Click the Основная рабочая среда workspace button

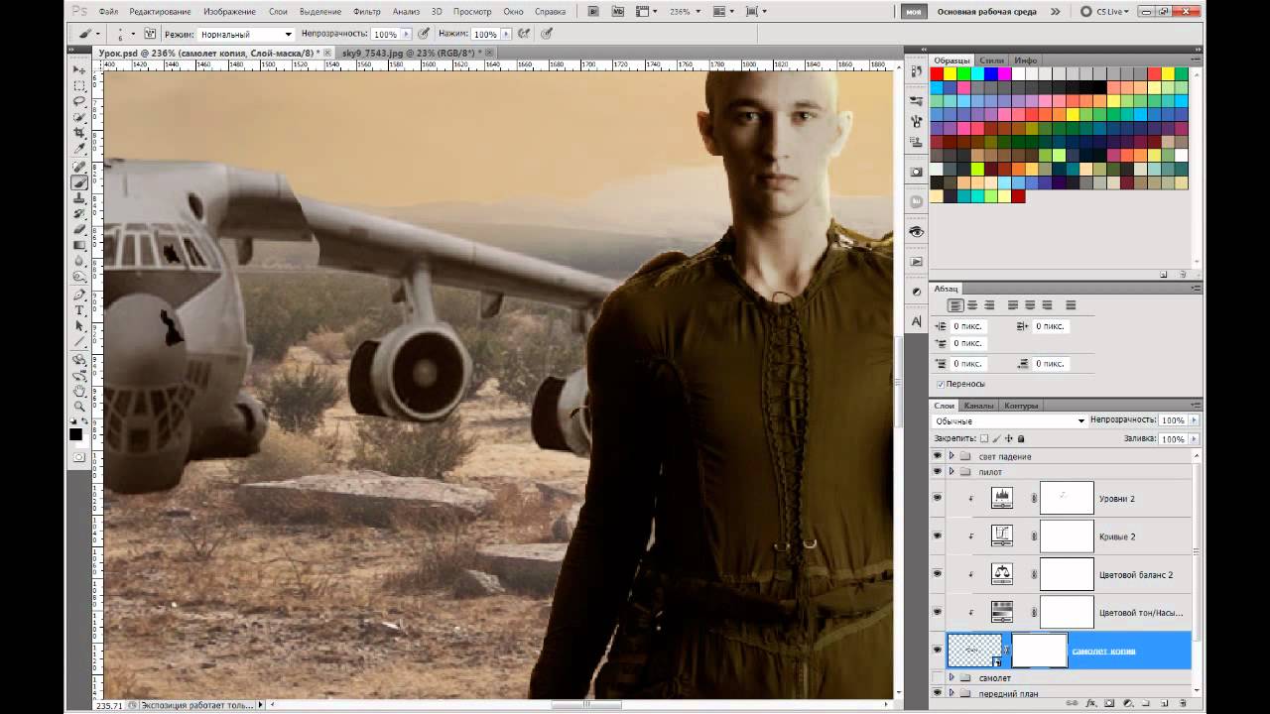(988, 12)
